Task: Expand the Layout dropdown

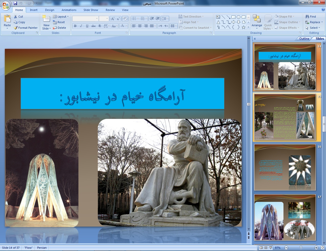Action: tap(61, 17)
